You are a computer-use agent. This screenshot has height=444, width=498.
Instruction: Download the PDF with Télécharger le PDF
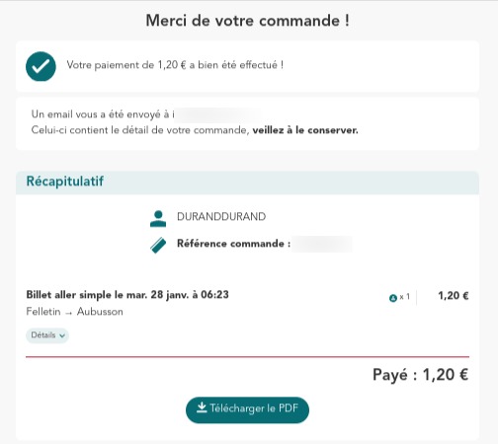point(247,409)
